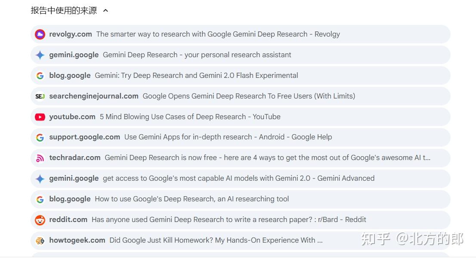This screenshot has width=476, height=259.
Task: Open the Gemini 2.0 Flash Experimental blog post
Action: pos(196,75)
